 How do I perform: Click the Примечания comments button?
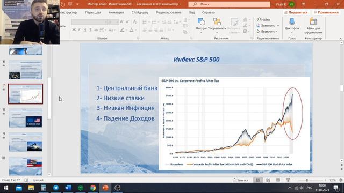click(x=326, y=12)
